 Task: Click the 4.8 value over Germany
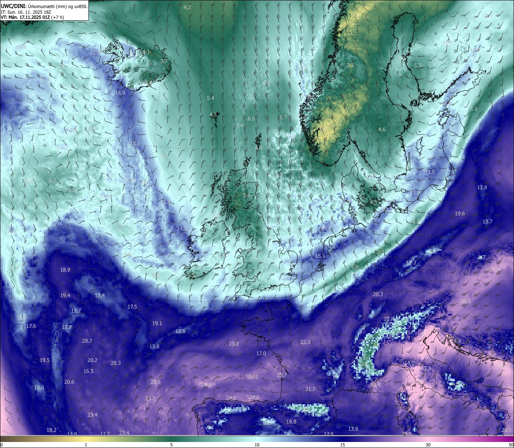click(354, 267)
